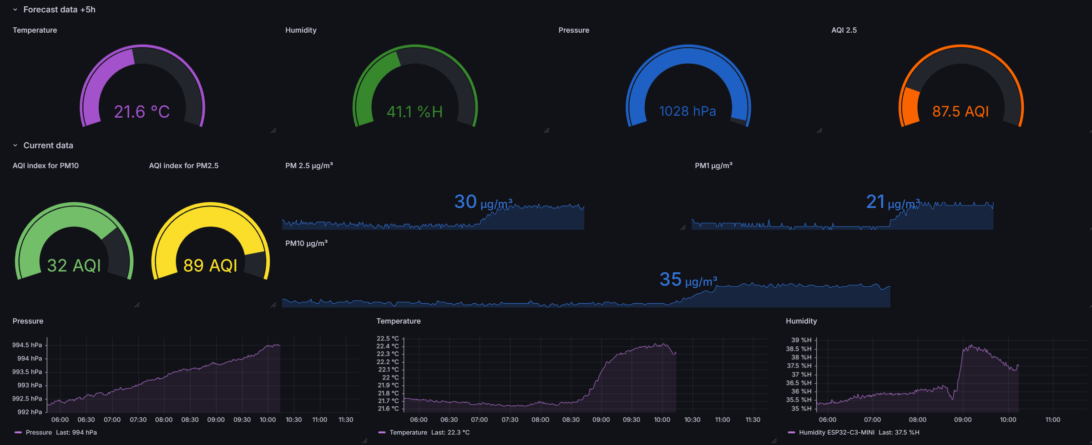Toggle the Pressure series in the chart legend
Image resolution: width=1092 pixels, height=445 pixels.
pos(39,432)
